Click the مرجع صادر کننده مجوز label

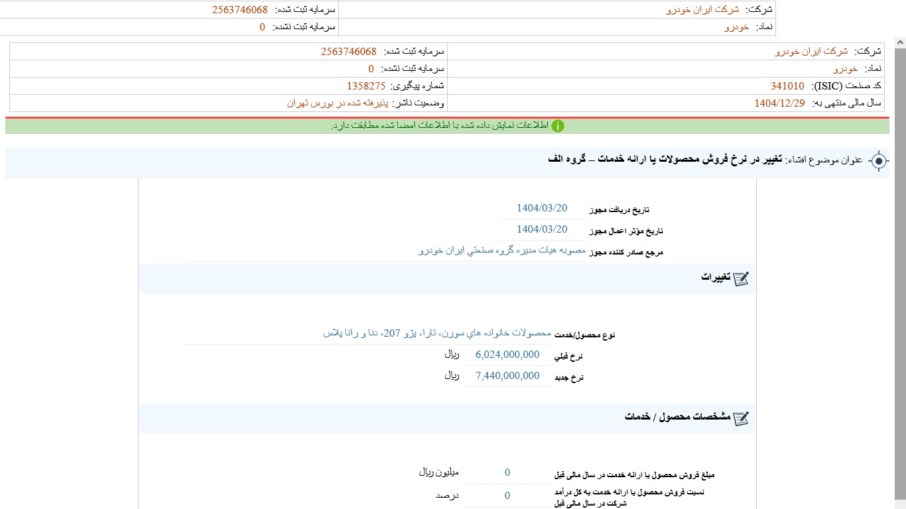click(626, 253)
